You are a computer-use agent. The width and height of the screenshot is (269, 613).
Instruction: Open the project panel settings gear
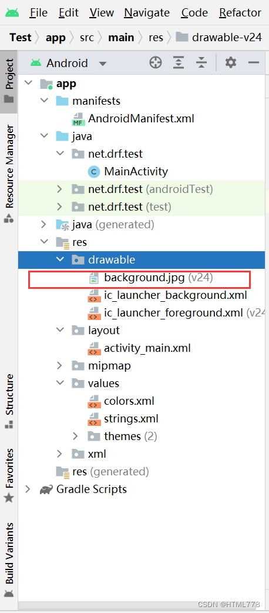[x=231, y=62]
